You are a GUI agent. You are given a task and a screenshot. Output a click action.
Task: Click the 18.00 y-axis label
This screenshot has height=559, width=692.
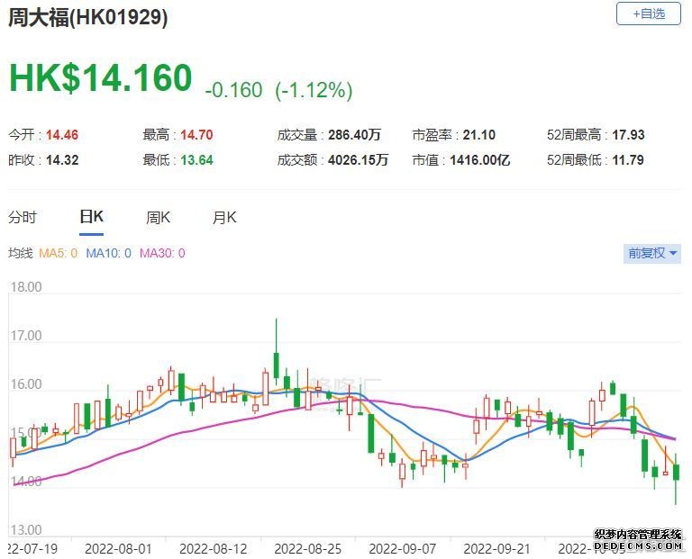pyautogui.click(x=26, y=287)
